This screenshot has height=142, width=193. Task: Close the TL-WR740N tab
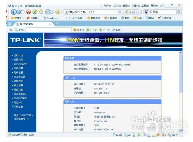point(50,24)
